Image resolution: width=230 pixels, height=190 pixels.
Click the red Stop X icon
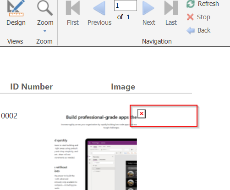tap(190, 17)
